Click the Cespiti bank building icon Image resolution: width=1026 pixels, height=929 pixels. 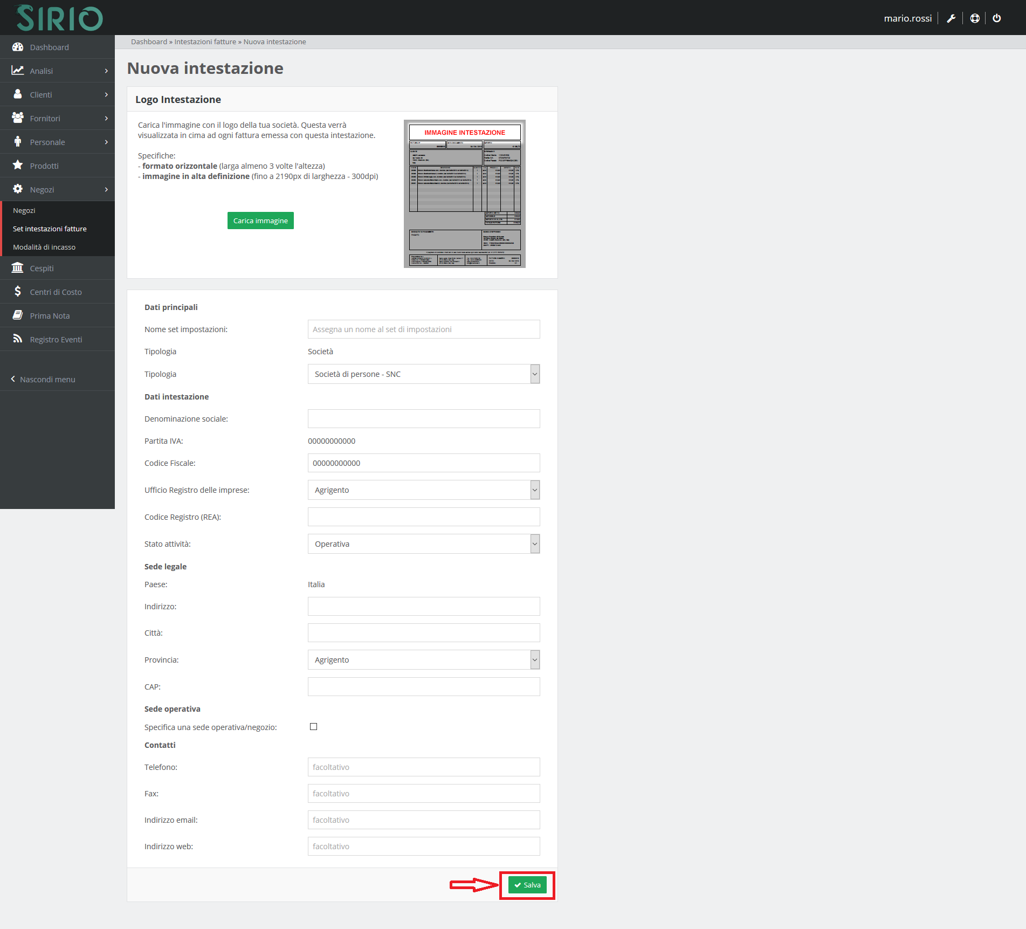[x=18, y=268]
